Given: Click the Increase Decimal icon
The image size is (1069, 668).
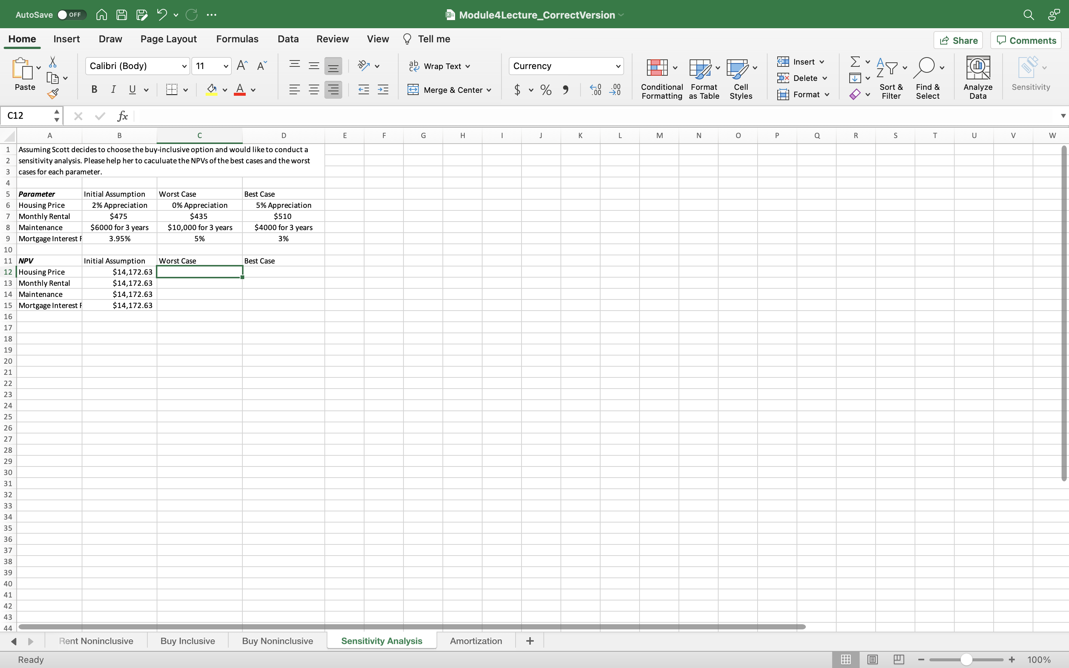Looking at the screenshot, I should coord(595,90).
